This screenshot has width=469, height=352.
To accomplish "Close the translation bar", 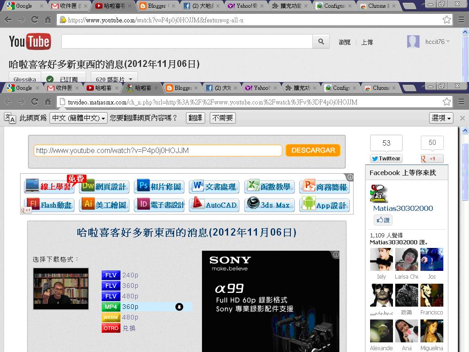I will point(463,118).
